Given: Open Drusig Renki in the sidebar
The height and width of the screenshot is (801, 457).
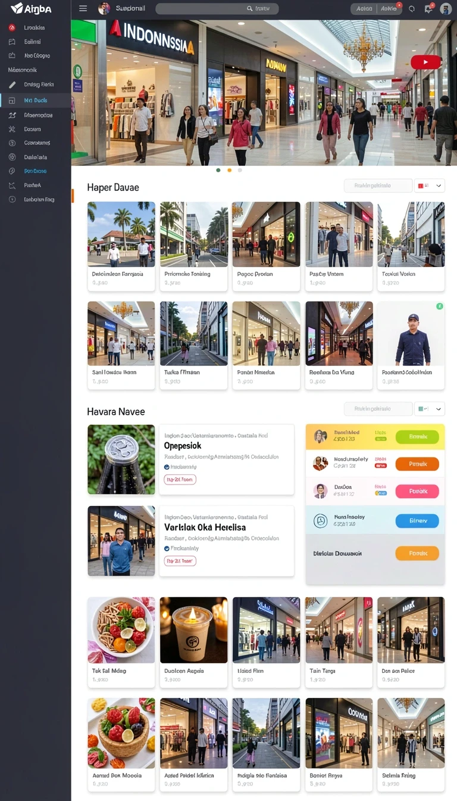Looking at the screenshot, I should [x=39, y=85].
